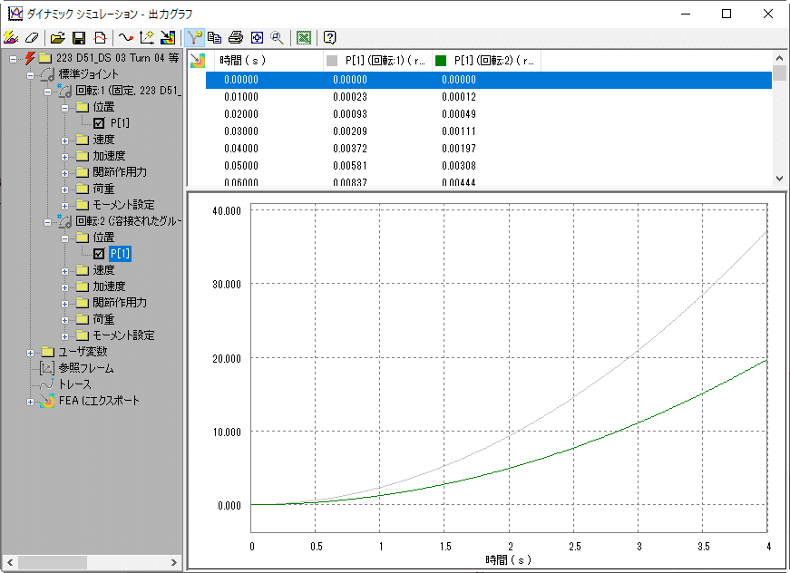Image resolution: width=790 pixels, height=573 pixels.
Task: Expand the ユーザ変数 folder
Action: pyautogui.click(x=30, y=353)
